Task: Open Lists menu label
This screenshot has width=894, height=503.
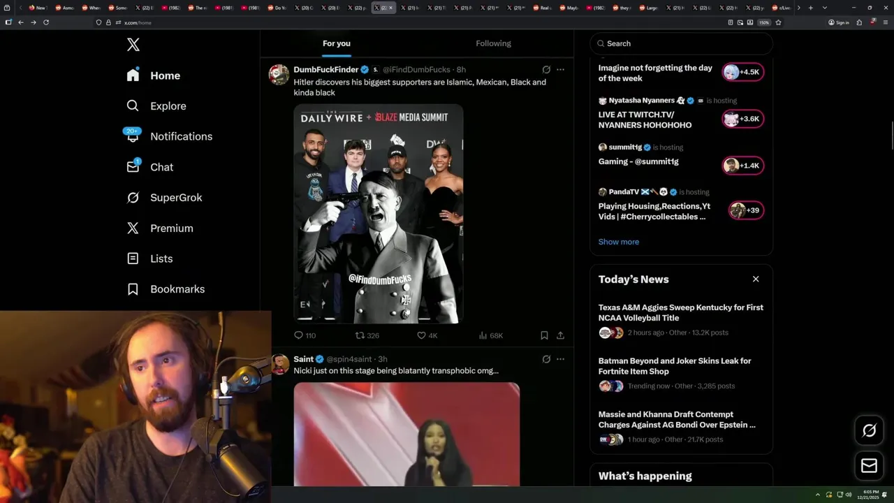Action: click(161, 258)
